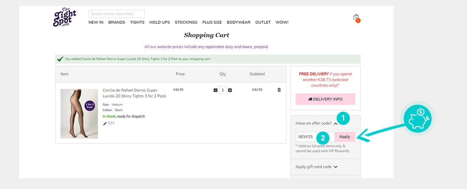This screenshot has width=467, height=189.
Task: Expand the Apply gift card code section
Action: click(x=316, y=167)
